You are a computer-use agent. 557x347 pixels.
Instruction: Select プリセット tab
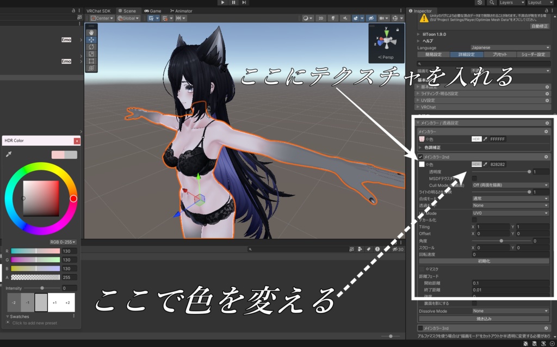pyautogui.click(x=499, y=54)
